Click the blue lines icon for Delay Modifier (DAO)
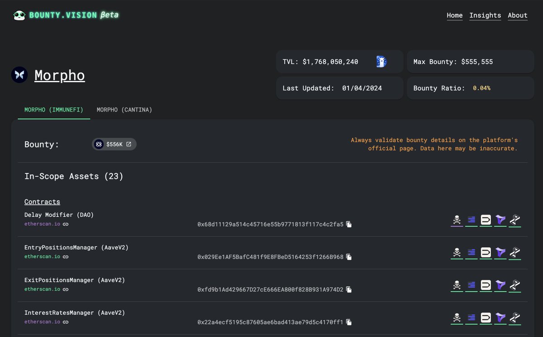 (x=472, y=220)
